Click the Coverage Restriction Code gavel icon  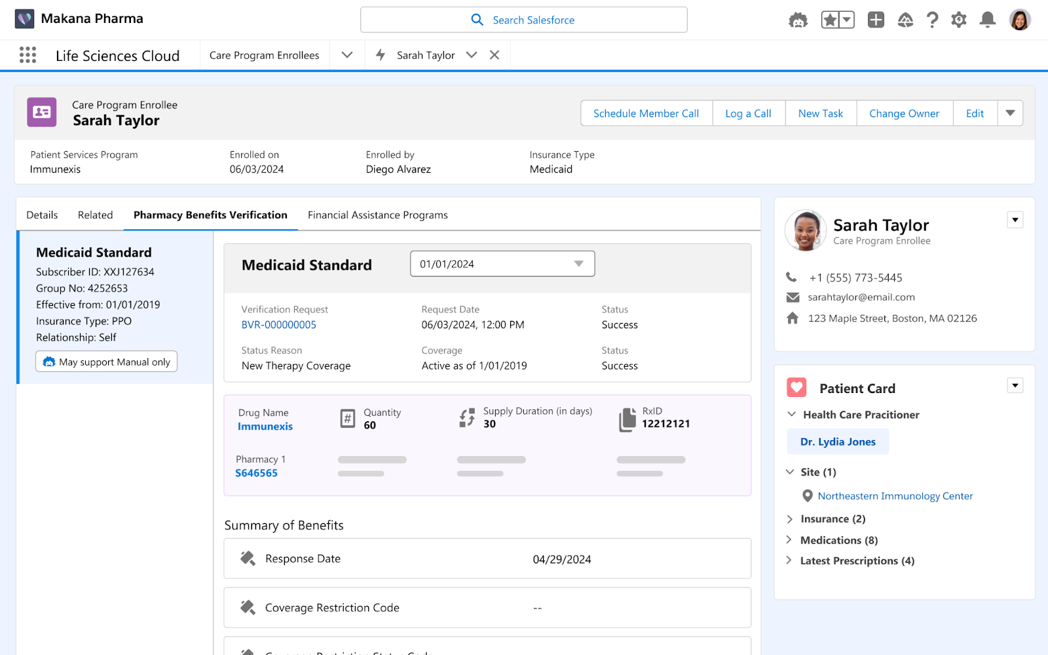tap(248, 607)
